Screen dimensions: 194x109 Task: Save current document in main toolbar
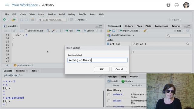tap(22, 20)
